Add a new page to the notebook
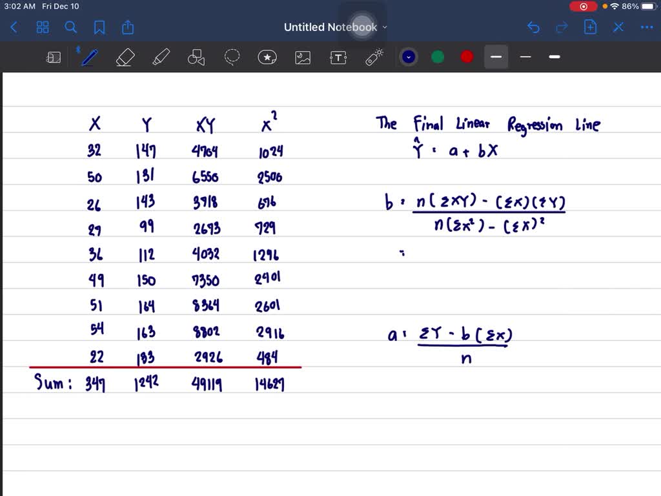The image size is (661, 496). pyautogui.click(x=590, y=27)
